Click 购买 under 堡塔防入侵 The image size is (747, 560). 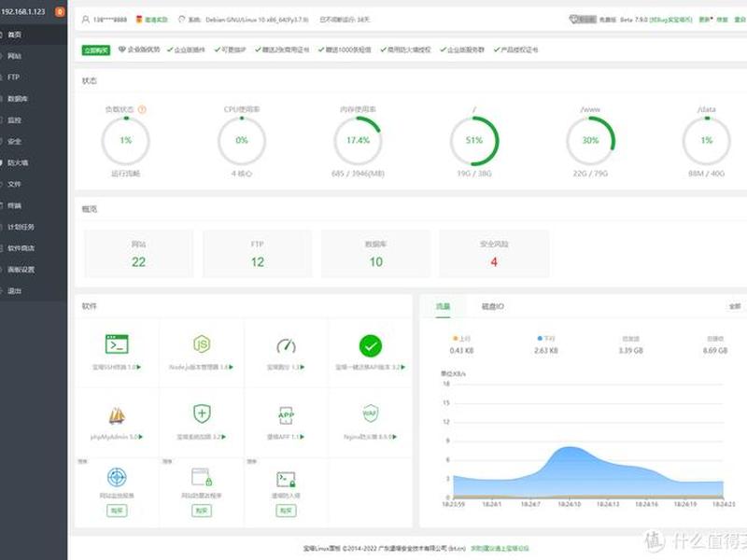pyautogui.click(x=286, y=511)
